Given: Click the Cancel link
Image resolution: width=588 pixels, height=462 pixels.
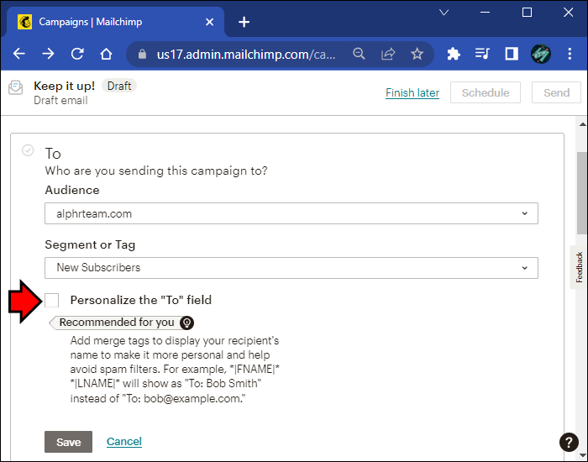Looking at the screenshot, I should (123, 442).
